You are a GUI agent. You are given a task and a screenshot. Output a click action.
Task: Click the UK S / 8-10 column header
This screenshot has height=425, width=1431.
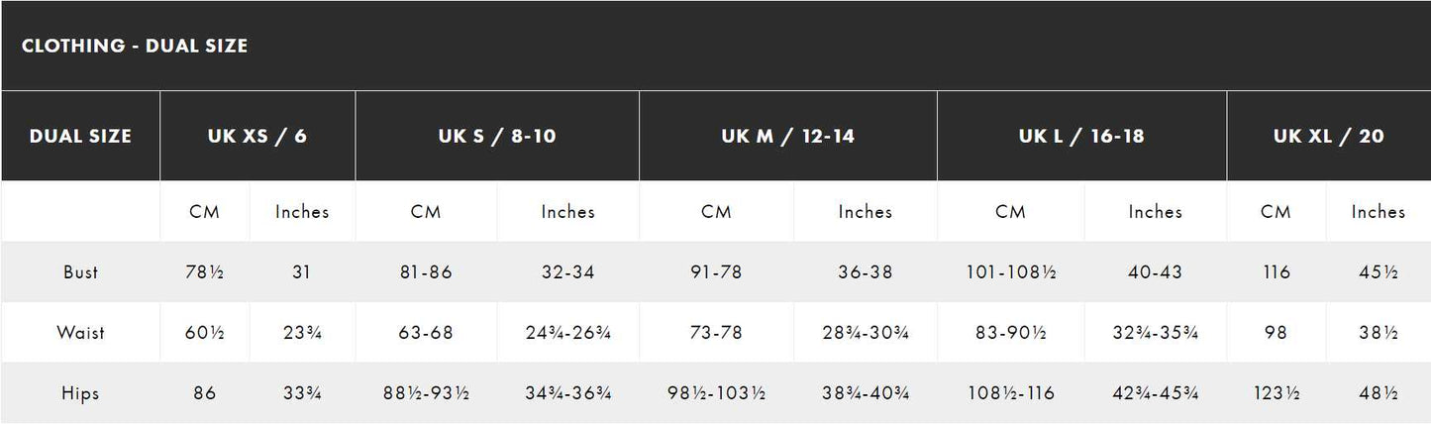(497, 136)
